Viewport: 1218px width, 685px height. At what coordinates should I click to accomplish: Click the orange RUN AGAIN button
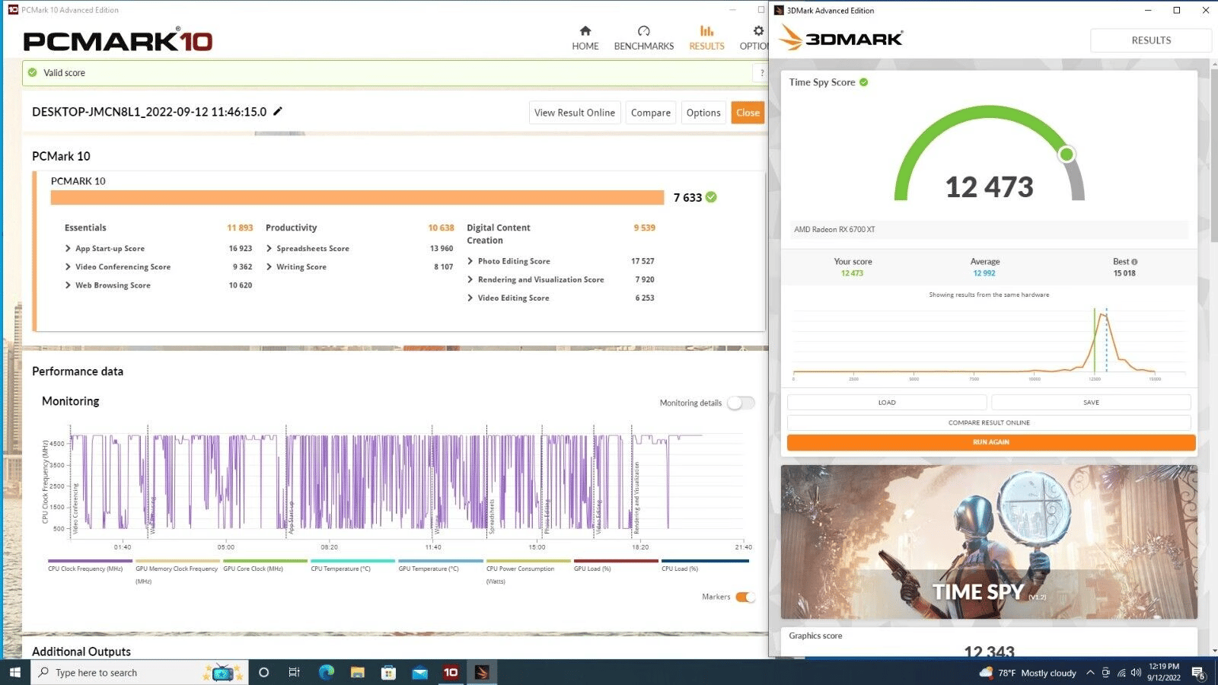[991, 442]
